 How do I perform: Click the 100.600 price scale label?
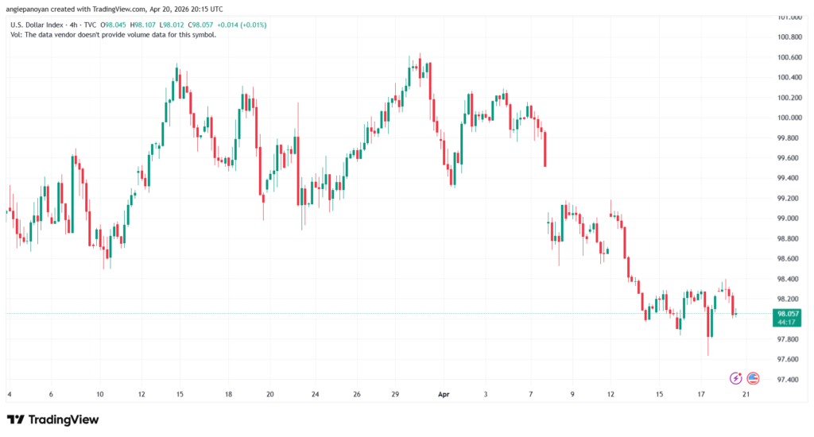click(790, 57)
